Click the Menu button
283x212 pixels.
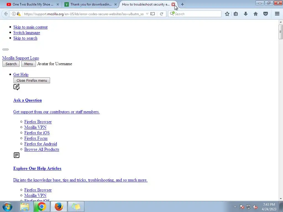(28, 64)
